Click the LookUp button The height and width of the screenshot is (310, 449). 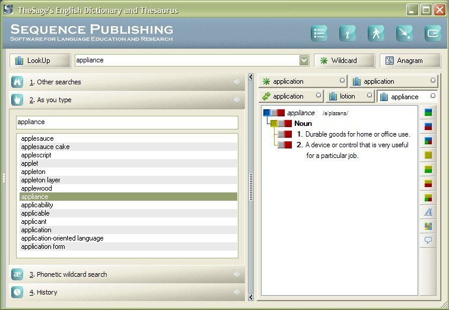click(40, 61)
